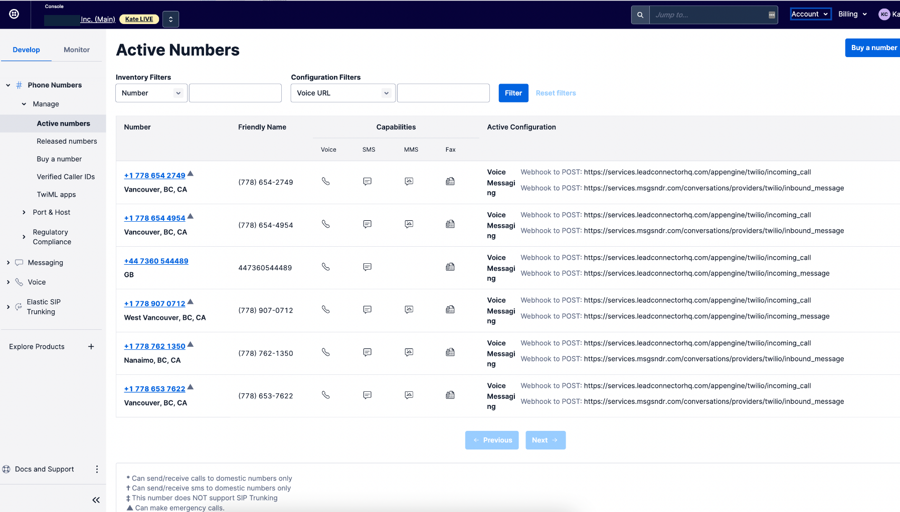Image resolution: width=900 pixels, height=512 pixels.
Task: Collapse the sidebar with double-chevron icon
Action: coord(96,500)
